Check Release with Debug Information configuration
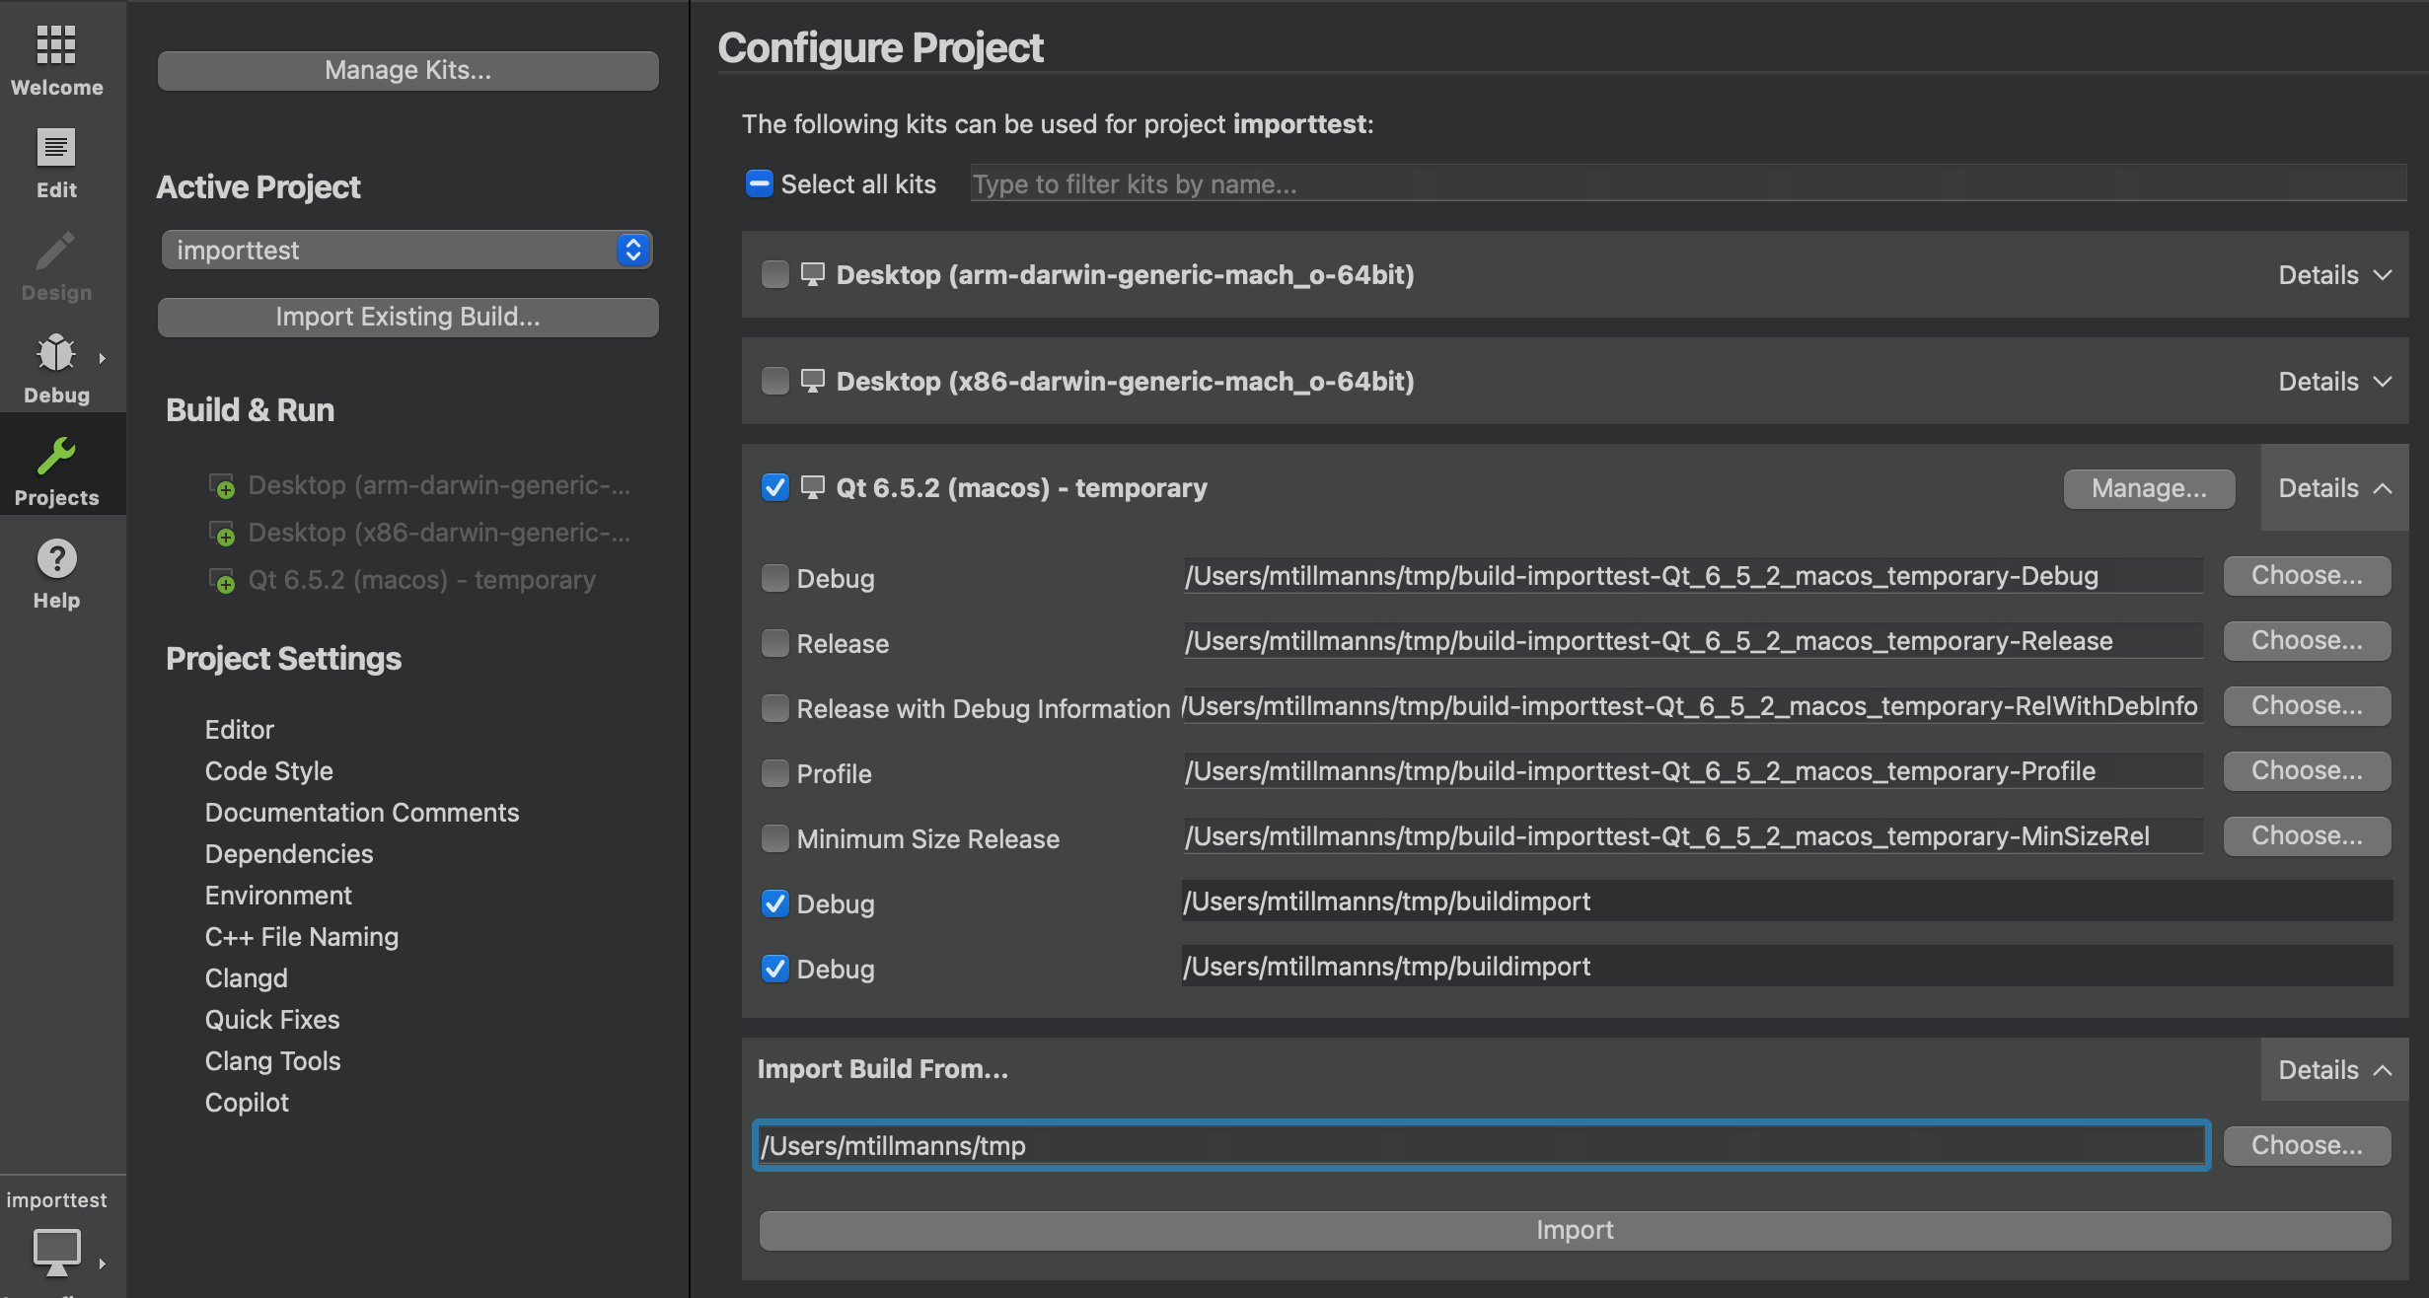The width and height of the screenshot is (2429, 1298). 774,708
